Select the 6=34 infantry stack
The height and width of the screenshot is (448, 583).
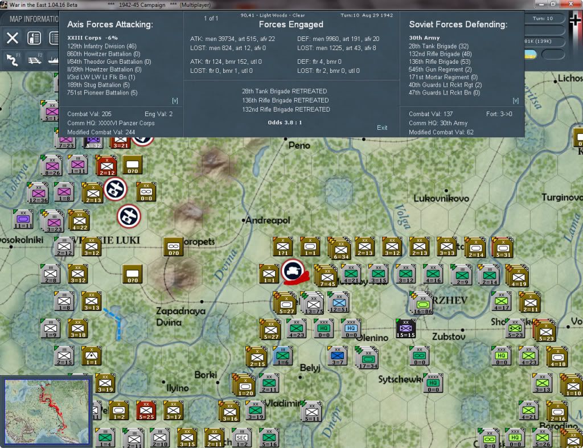[340, 248]
